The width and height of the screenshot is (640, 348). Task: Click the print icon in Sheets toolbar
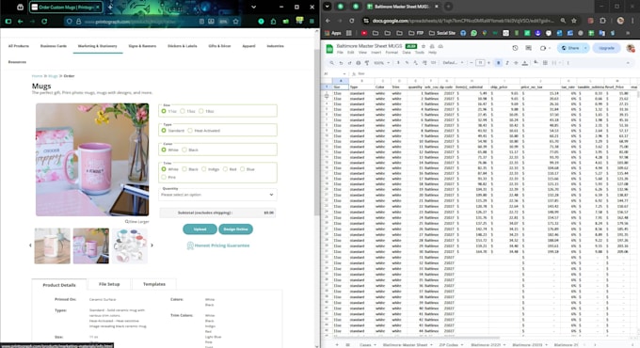[359, 63]
